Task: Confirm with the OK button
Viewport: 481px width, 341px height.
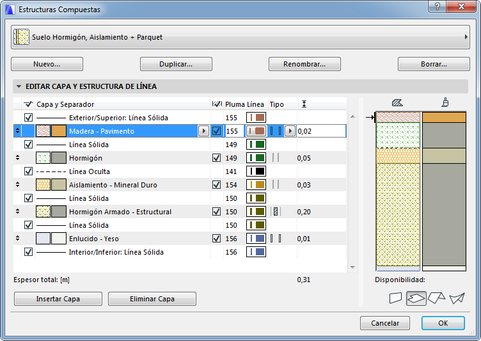Action: tap(443, 323)
